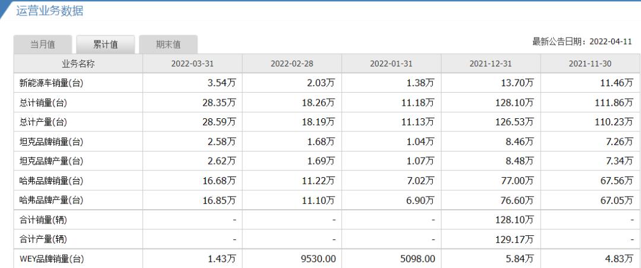This screenshot has width=641, height=268.
Task: Select the 累计值 tab
Action: click(x=106, y=44)
